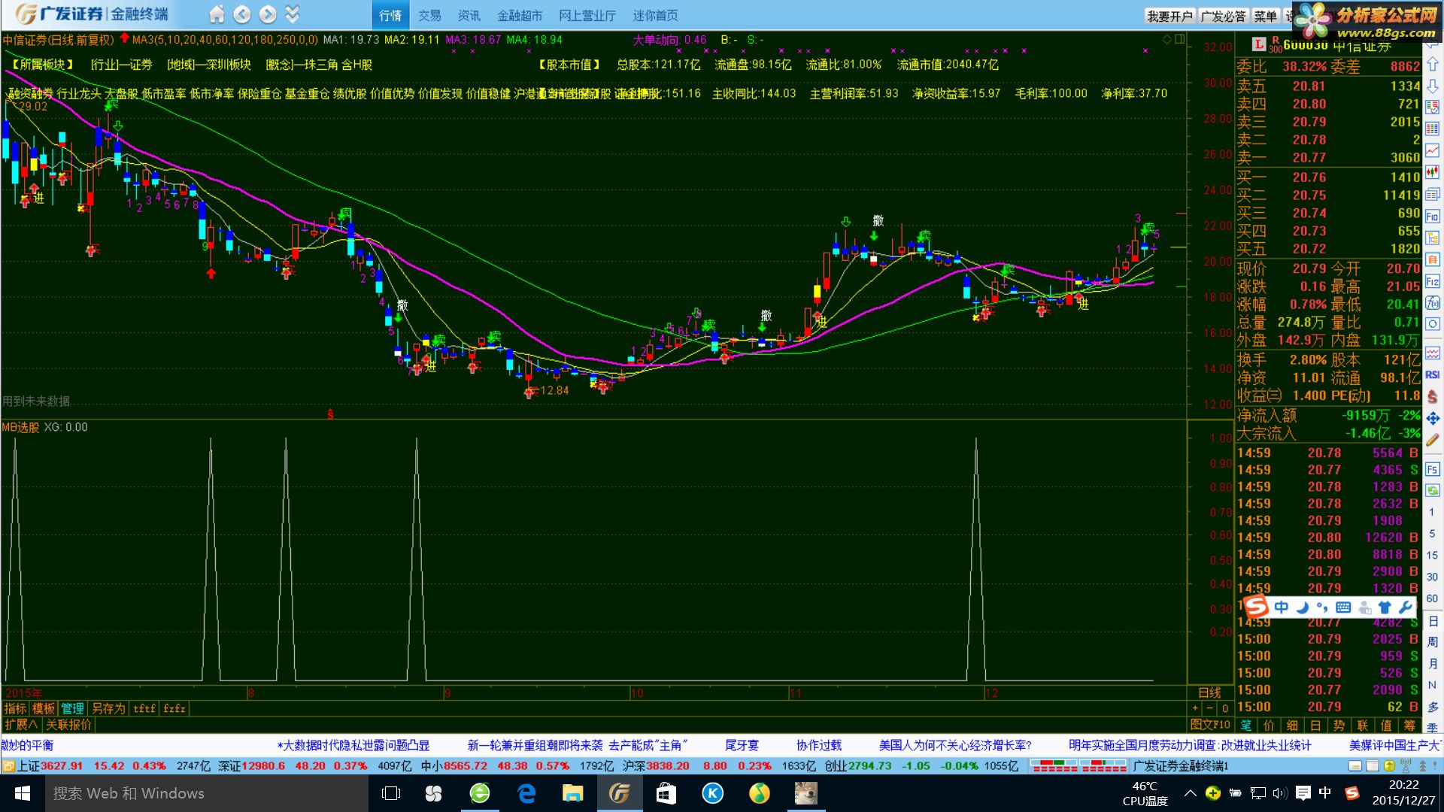Zoom out chart with minus button
Screen dimensions: 1444x812
coord(1209,708)
